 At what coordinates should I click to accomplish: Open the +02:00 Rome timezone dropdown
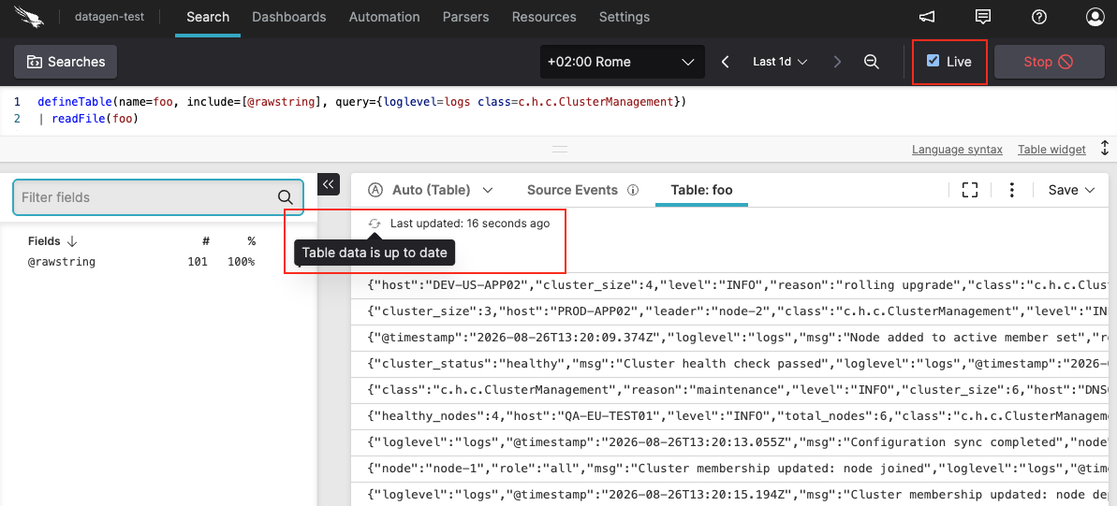[622, 62]
